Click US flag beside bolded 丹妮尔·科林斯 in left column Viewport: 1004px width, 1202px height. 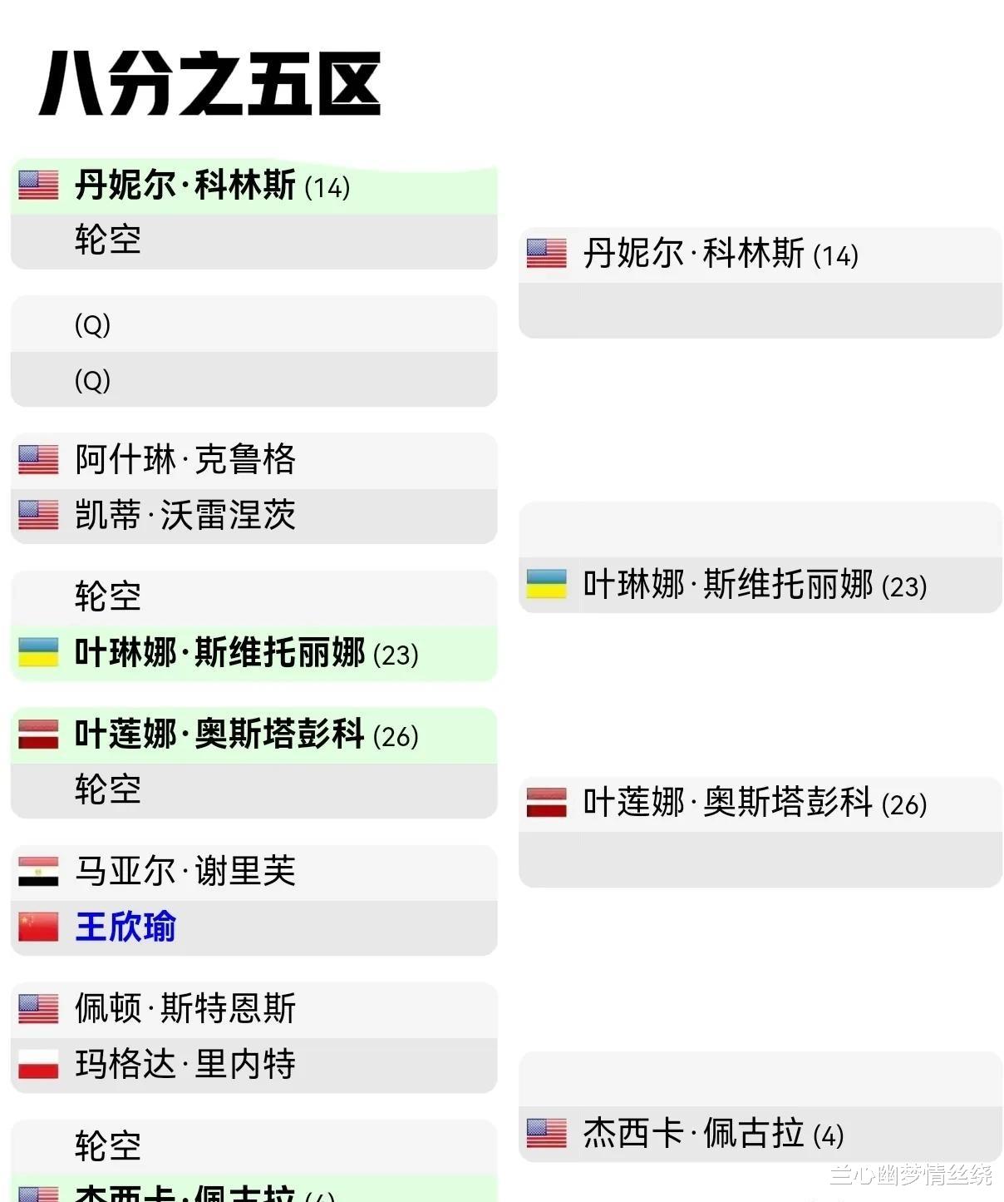(x=38, y=185)
